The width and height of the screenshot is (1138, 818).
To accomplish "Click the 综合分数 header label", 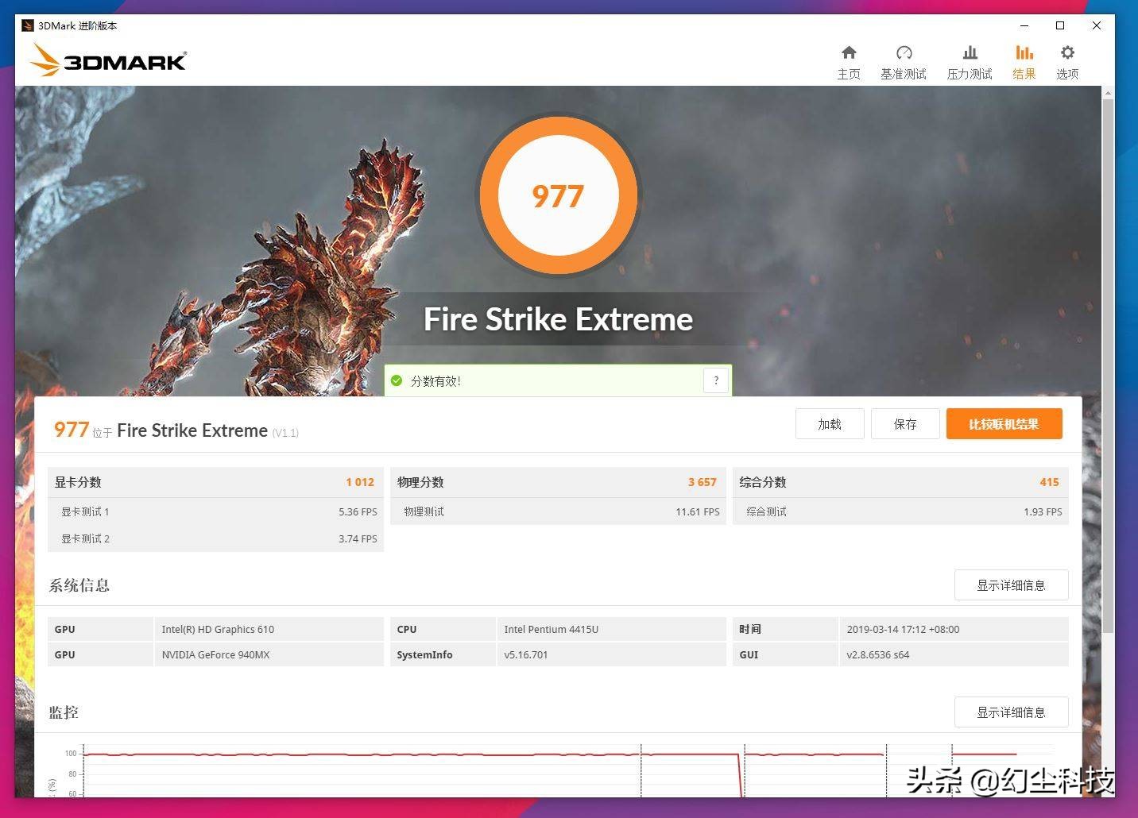I will [x=763, y=482].
